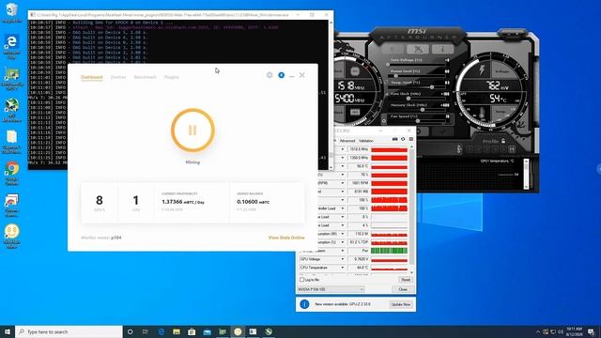Screen dimensions: 601x338
Task: Expand the dropdown beside the 1601 RPM reading
Action: click(x=342, y=183)
